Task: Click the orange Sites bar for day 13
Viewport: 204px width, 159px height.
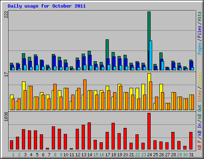Action: tap(85, 95)
